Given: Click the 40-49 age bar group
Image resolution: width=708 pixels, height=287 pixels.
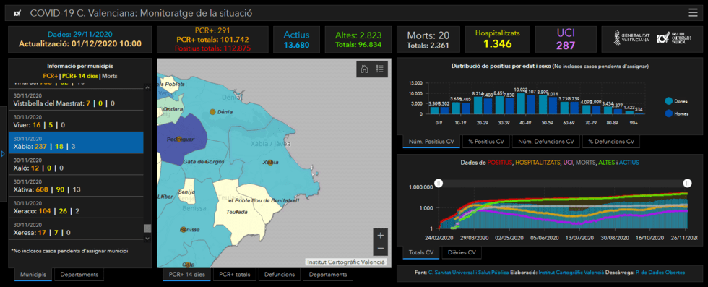Looking at the screenshot, I should click(526, 103).
